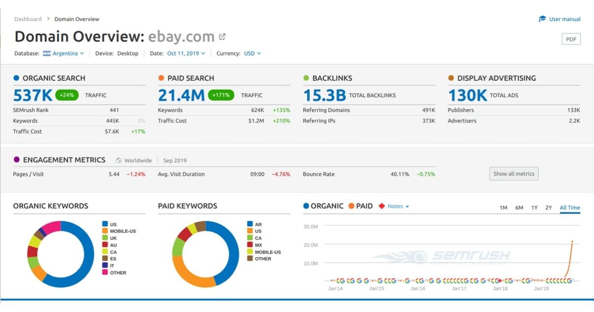
Task: Open the 130K total ads figure
Action: click(467, 95)
